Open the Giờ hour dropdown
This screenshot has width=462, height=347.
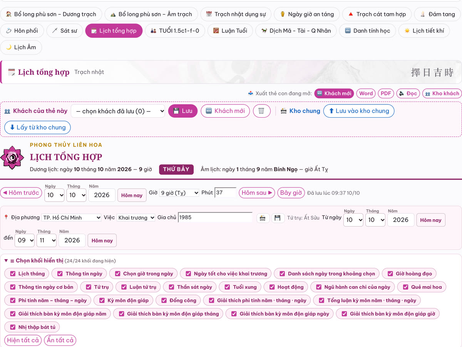pos(179,193)
